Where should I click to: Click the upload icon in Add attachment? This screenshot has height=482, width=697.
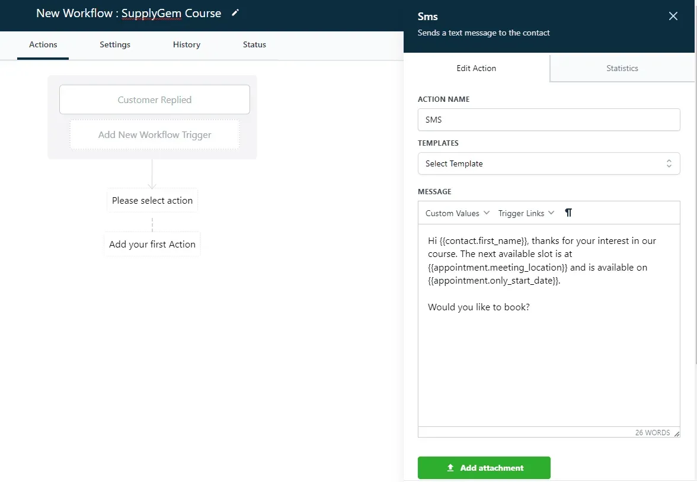coord(450,468)
